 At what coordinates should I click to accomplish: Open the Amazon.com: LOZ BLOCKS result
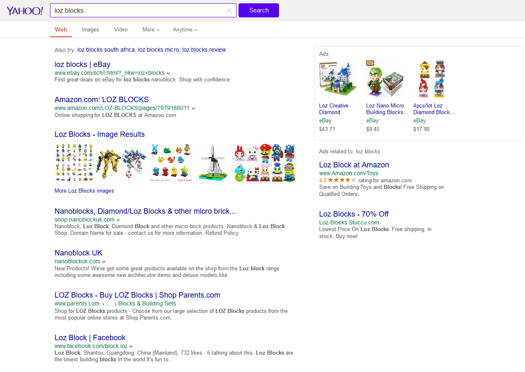pyautogui.click(x=102, y=99)
